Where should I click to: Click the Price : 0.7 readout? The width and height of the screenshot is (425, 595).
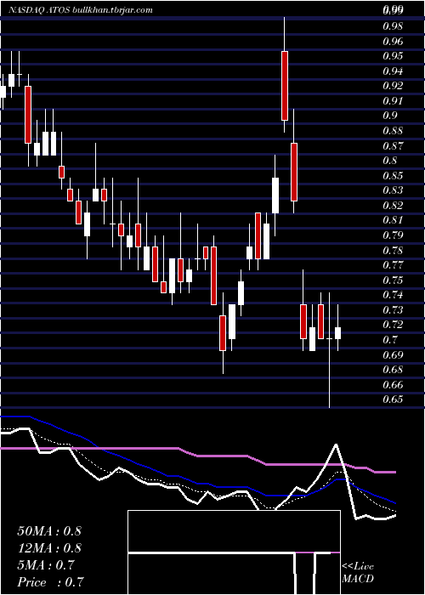pyautogui.click(x=50, y=582)
